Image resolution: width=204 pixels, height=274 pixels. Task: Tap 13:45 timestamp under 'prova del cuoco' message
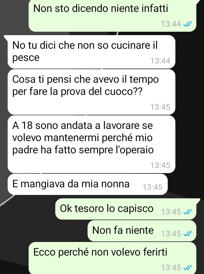coord(160,107)
